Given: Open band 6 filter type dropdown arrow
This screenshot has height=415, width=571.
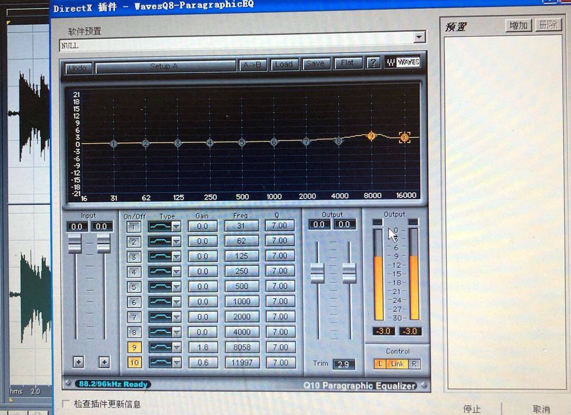Looking at the screenshot, I should [x=177, y=302].
